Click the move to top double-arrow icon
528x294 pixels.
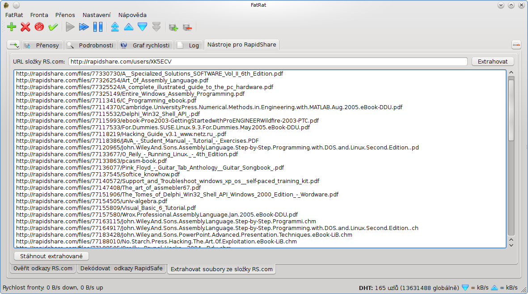tap(115, 27)
